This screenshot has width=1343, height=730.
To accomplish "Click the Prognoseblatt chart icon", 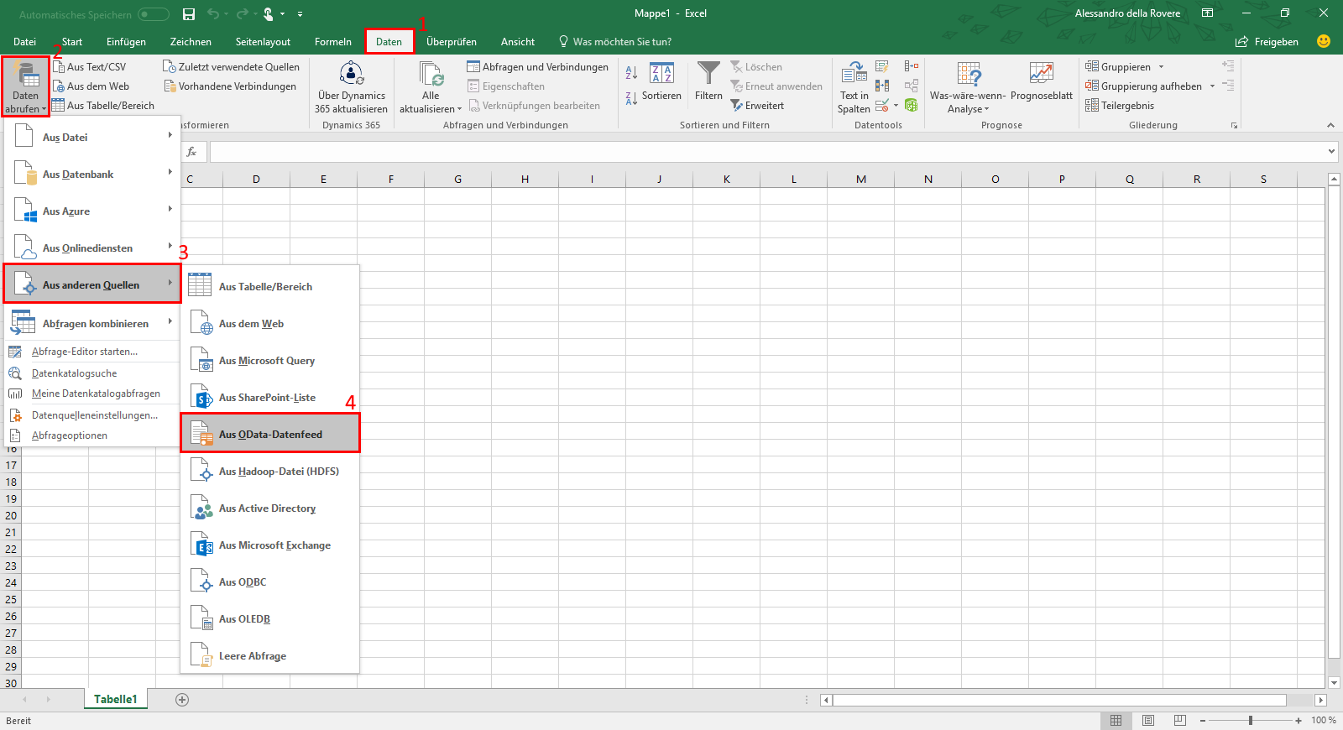I will [x=1041, y=74].
